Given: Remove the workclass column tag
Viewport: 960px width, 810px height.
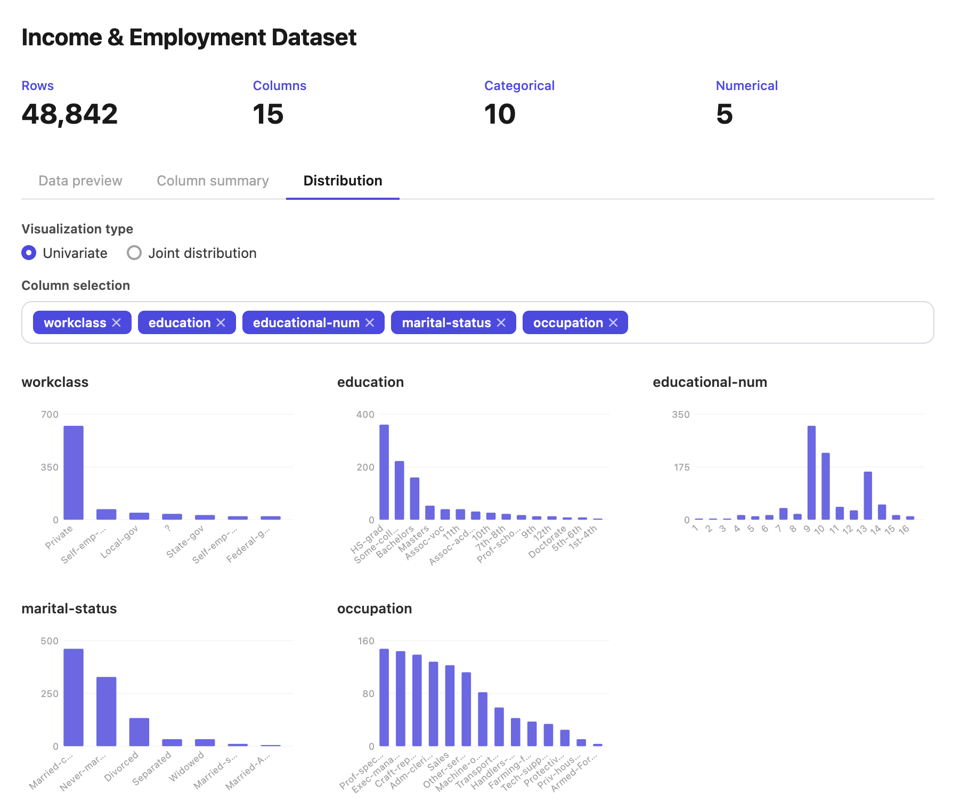Looking at the screenshot, I should point(117,323).
